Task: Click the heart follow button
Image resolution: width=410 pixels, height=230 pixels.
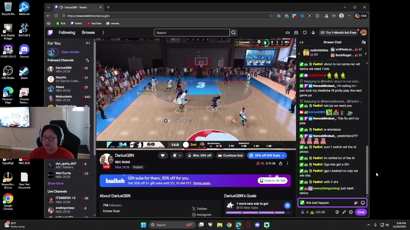Action: [163, 156]
